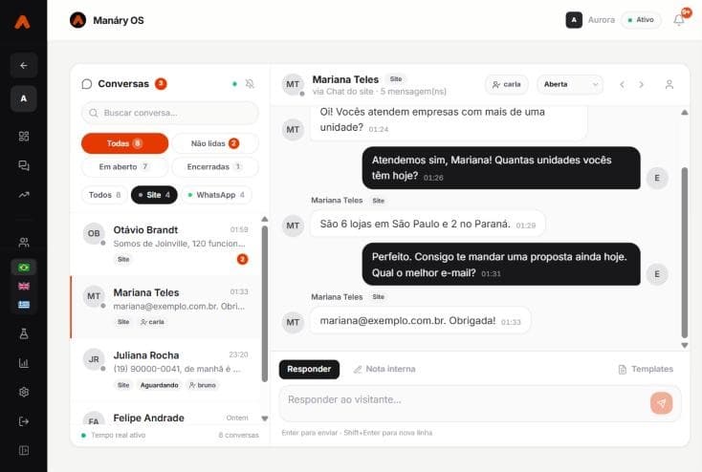The width and height of the screenshot is (702, 472).
Task: Select the Todas filter tab
Action: click(125, 143)
